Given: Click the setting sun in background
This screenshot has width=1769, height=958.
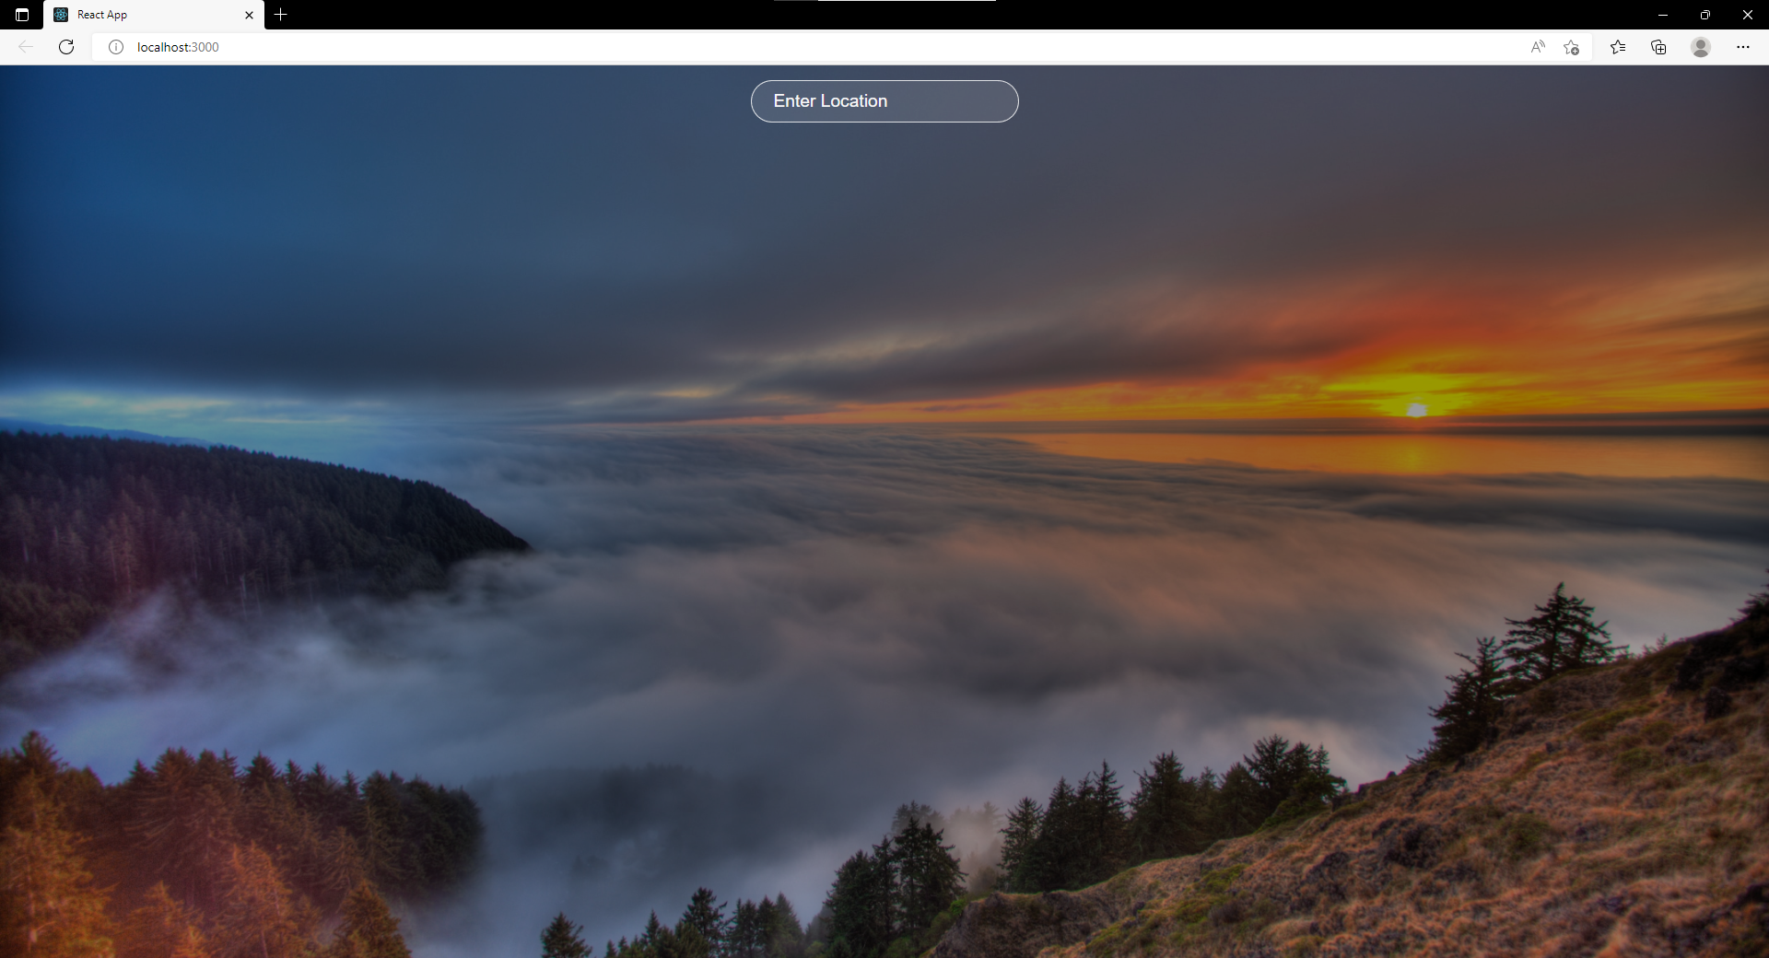Looking at the screenshot, I should pyautogui.click(x=1417, y=409).
